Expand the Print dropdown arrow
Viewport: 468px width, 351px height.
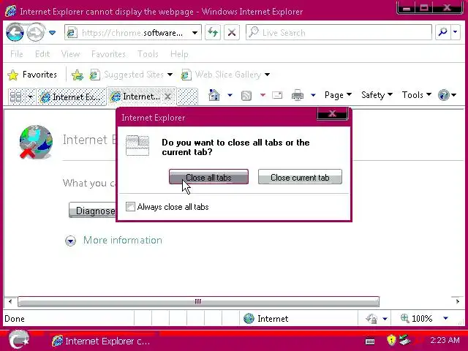pos(313,95)
